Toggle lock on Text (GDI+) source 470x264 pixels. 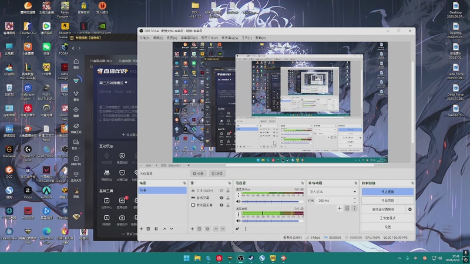pos(228,190)
